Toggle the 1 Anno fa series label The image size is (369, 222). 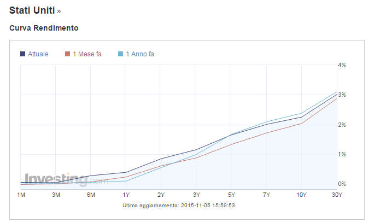pos(140,54)
